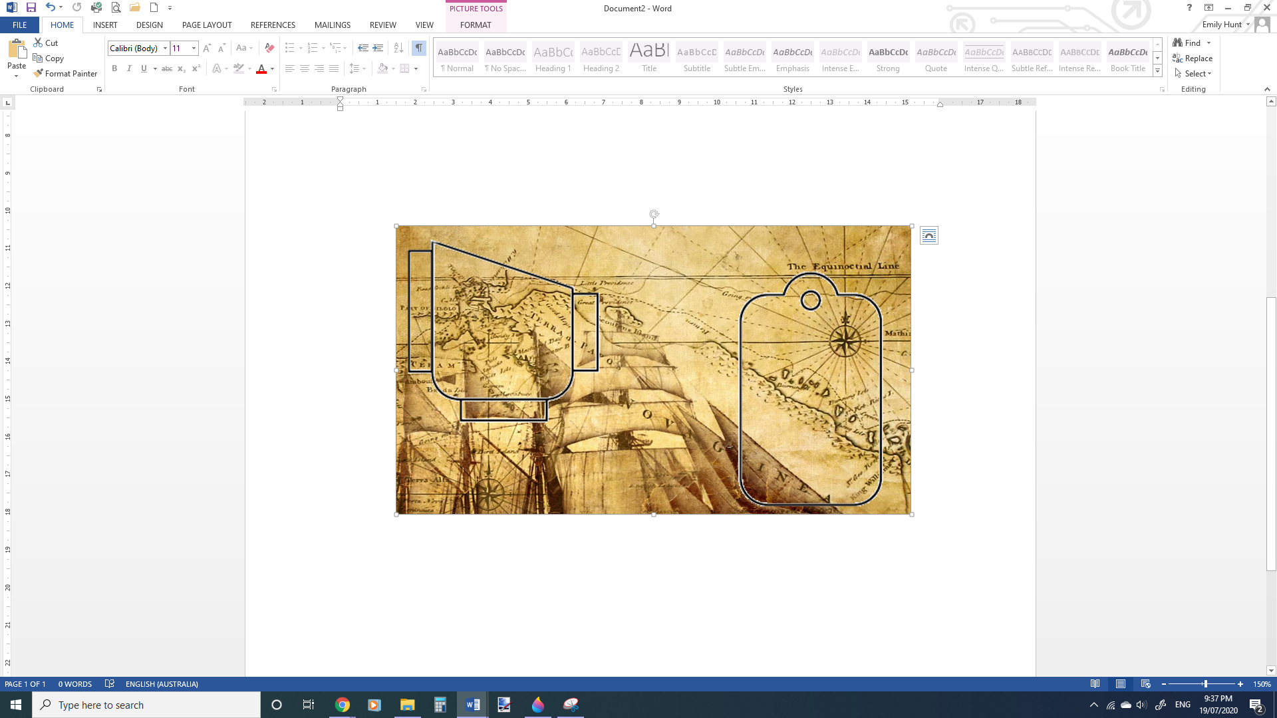Open Chrome from the taskbar
1277x718 pixels.
point(343,705)
